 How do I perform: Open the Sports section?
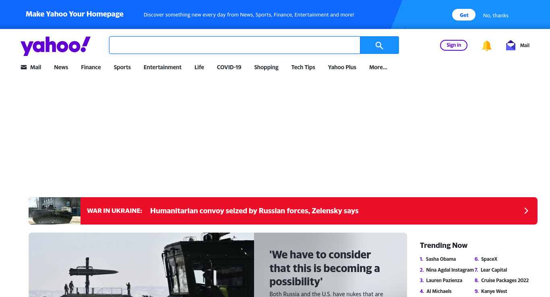pos(122,67)
